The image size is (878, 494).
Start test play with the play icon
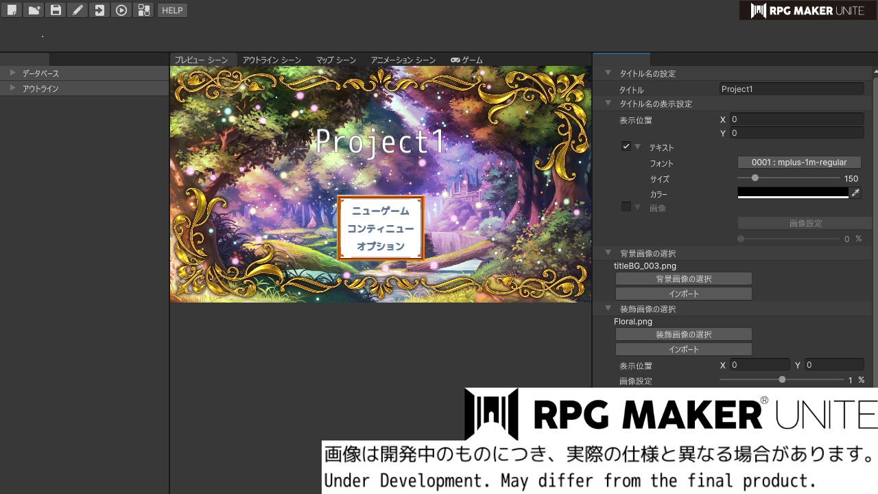pyautogui.click(x=121, y=10)
